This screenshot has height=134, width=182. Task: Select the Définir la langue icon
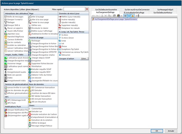[30, 123]
